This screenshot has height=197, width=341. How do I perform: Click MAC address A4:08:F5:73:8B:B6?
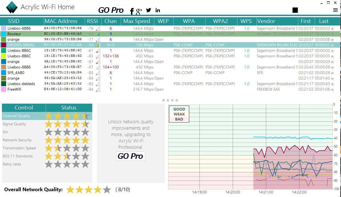pos(63,28)
